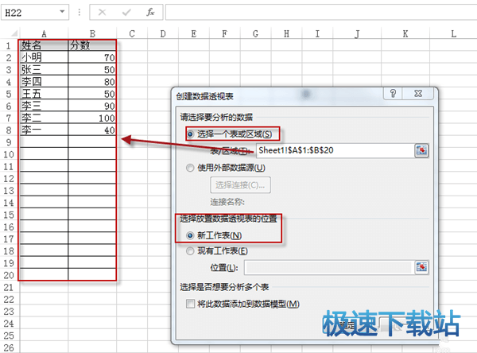Click cell B6 with value 90
This screenshot has height=353, width=477.
click(92, 106)
